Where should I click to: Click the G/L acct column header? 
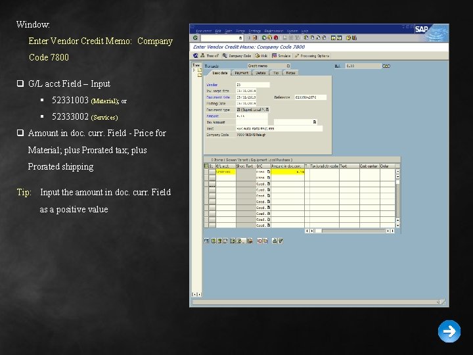[x=225, y=166]
